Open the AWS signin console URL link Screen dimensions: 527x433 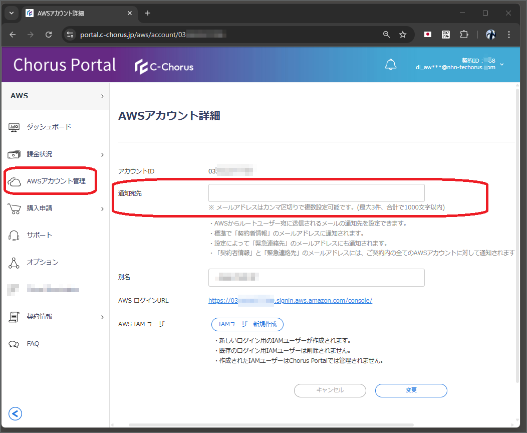[x=290, y=301]
